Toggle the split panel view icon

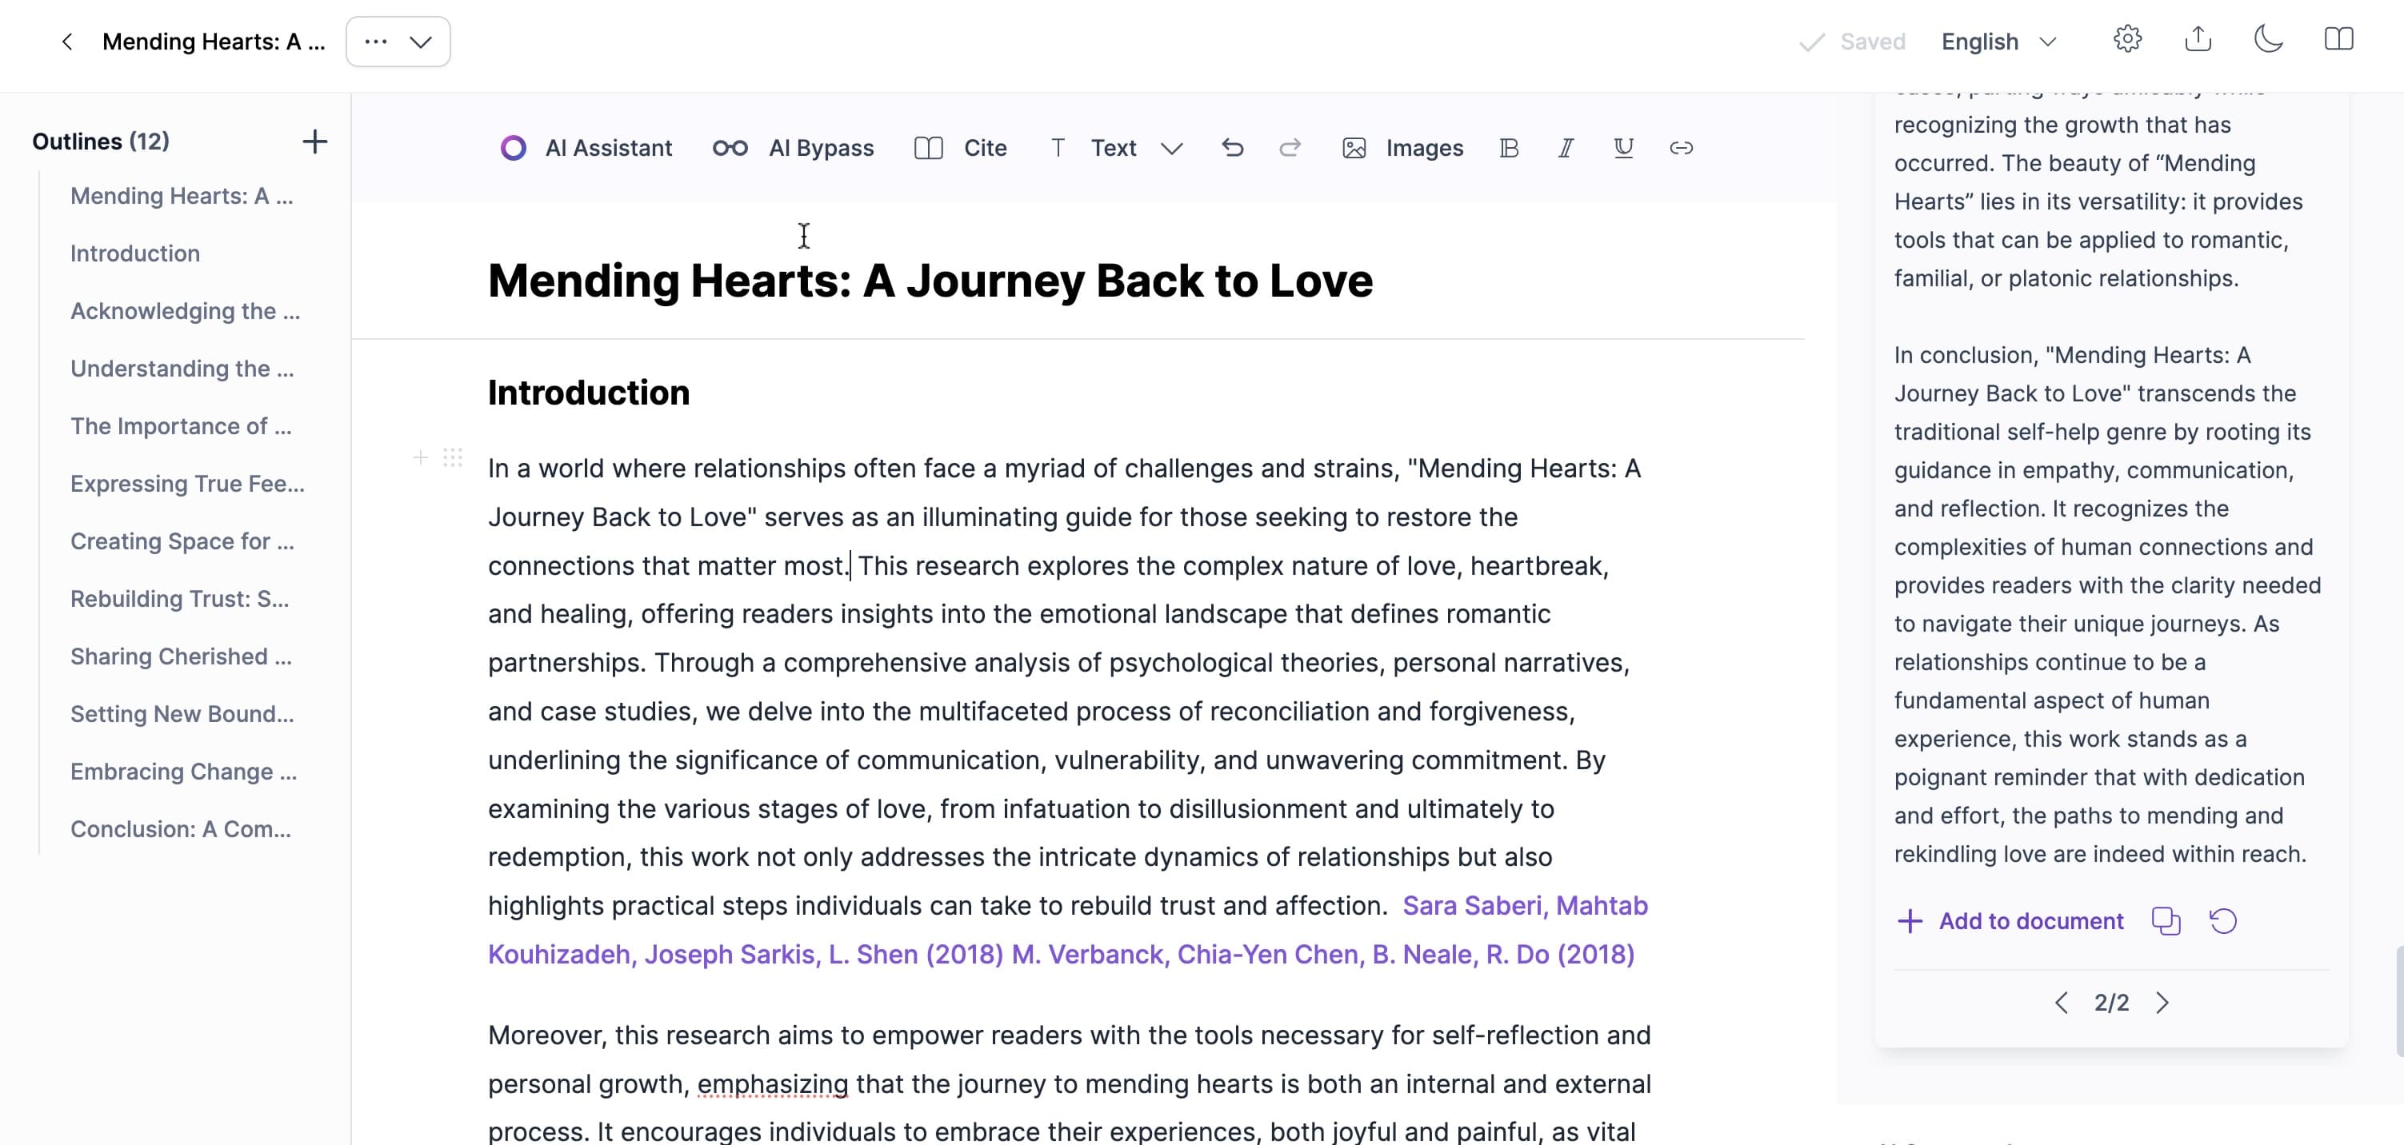[x=2338, y=40]
